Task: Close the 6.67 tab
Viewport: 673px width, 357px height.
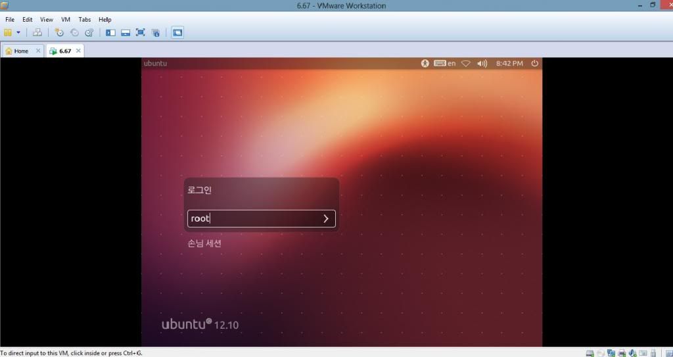Action: tap(78, 51)
